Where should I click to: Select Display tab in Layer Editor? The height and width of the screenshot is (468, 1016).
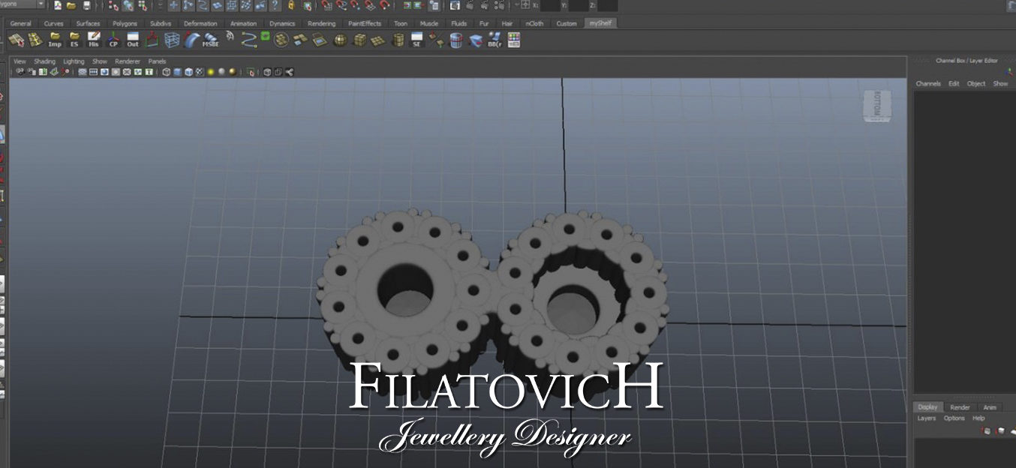[928, 407]
